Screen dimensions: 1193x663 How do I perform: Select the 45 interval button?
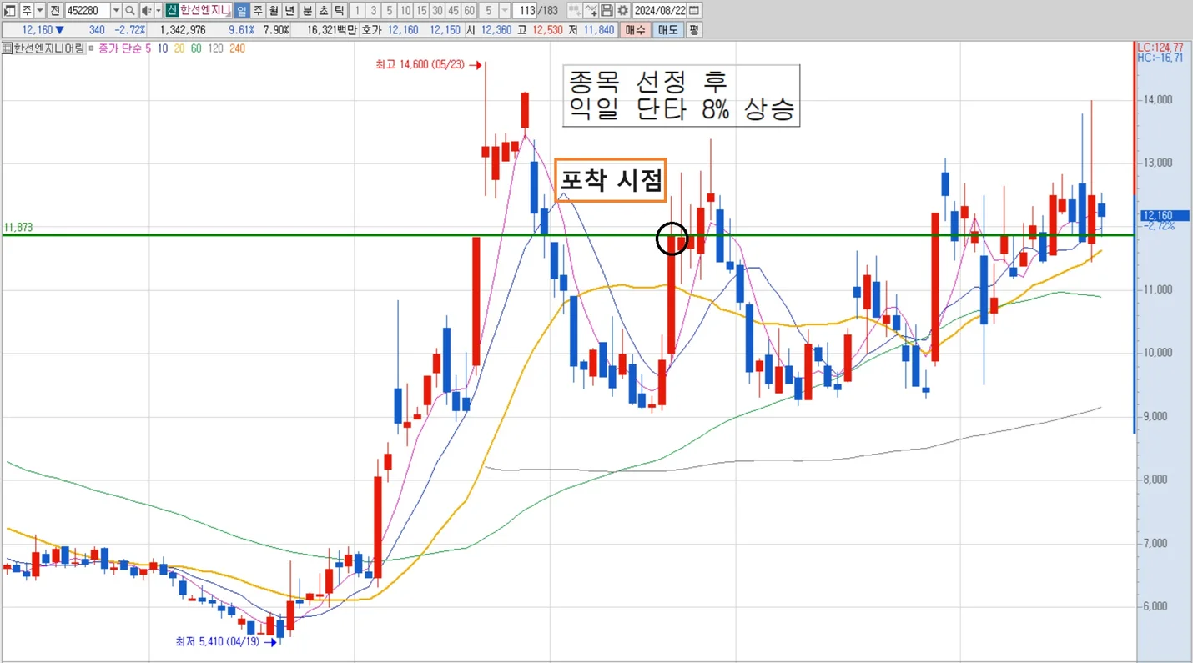point(453,11)
